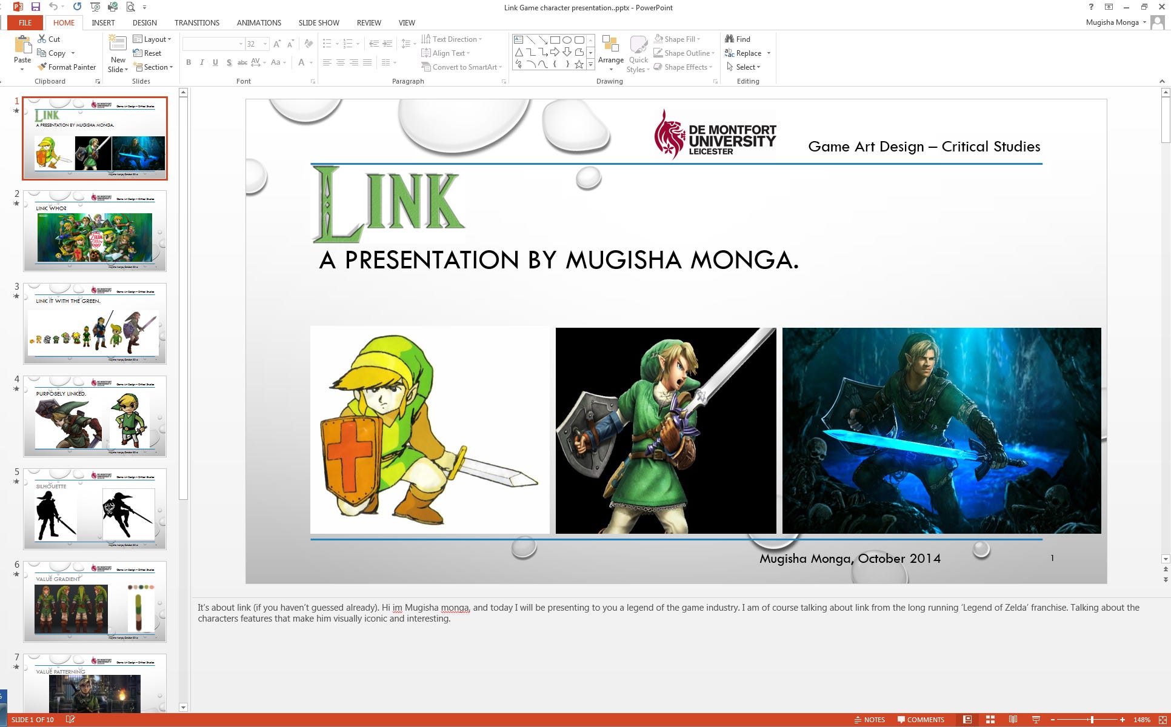Viewport: 1171px width, 727px height.
Task: Toggle Align Left paragraph button
Action: 327,62
